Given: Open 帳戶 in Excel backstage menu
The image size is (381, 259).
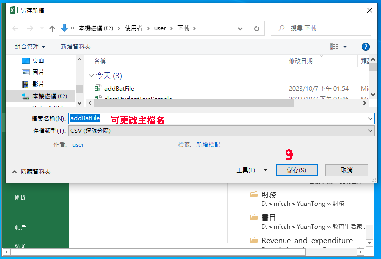Looking at the screenshot, I should (21, 227).
